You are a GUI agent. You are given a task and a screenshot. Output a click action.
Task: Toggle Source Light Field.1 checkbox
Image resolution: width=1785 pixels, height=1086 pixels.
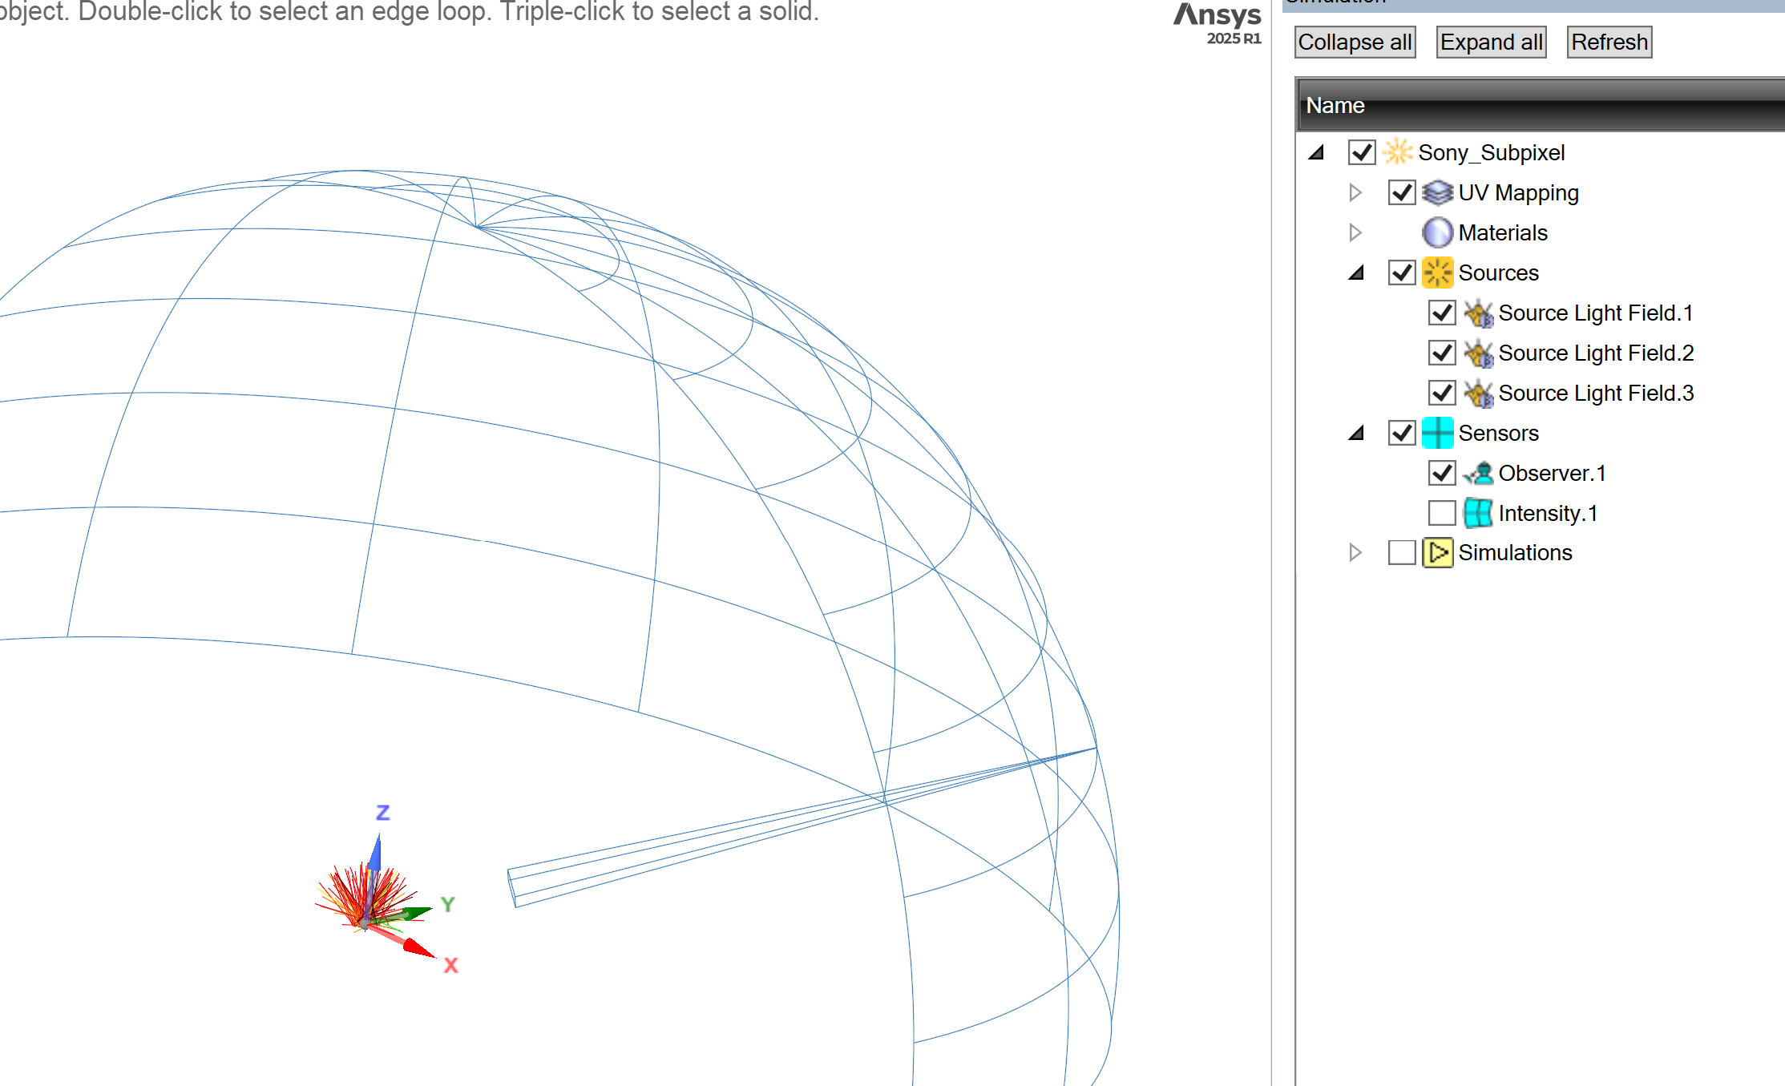pos(1442,313)
